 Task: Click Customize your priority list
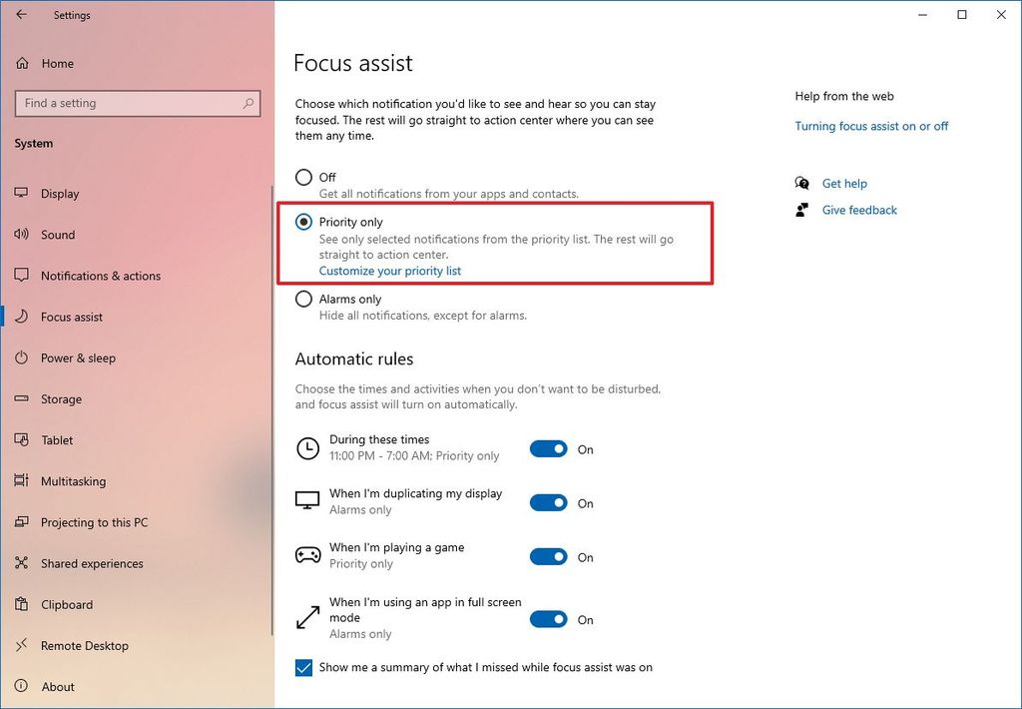pyautogui.click(x=389, y=271)
